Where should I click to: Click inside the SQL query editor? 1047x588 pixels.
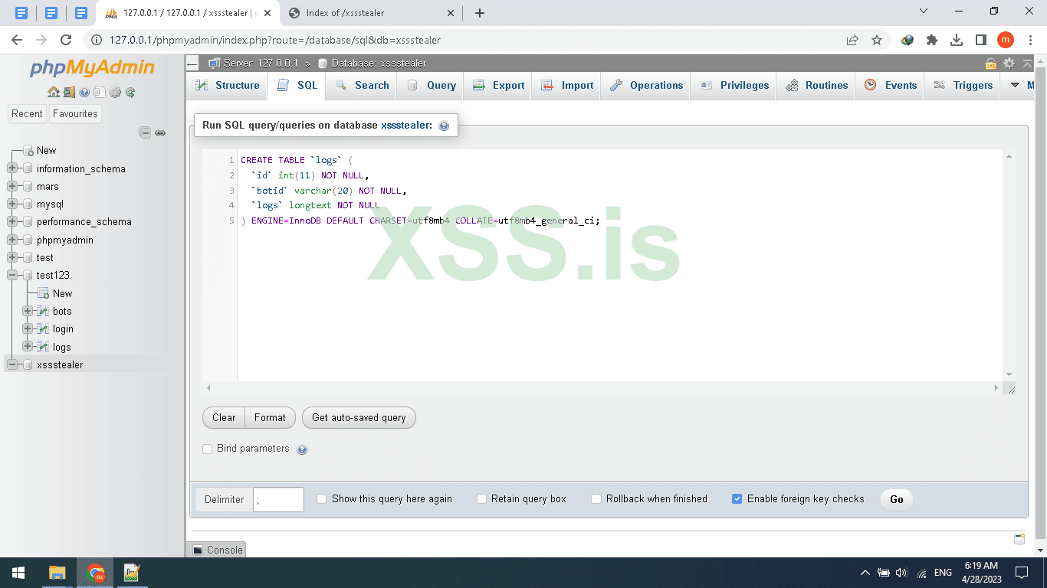coord(619,265)
